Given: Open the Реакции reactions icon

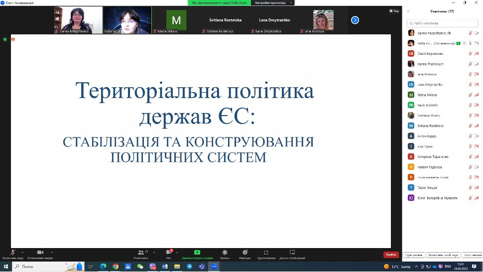Looking at the screenshot, I should pyautogui.click(x=245, y=253).
